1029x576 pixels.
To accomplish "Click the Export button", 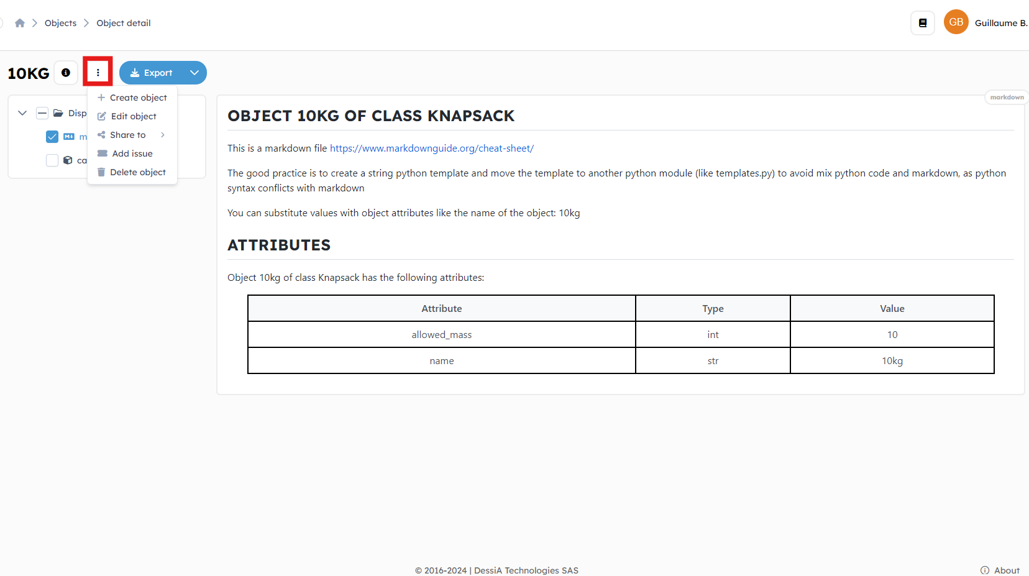I will (152, 73).
